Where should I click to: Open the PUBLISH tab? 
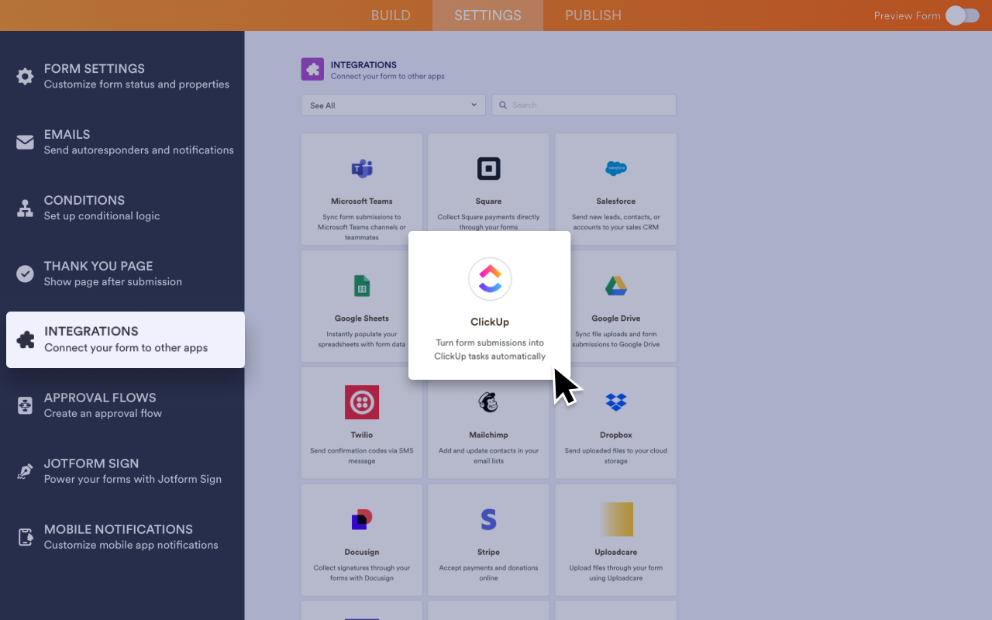point(593,15)
